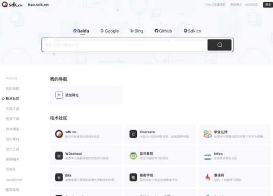This screenshot has height=196, width=273.
Task: Click the 导航标签 sidebar label
Action: 11,78
